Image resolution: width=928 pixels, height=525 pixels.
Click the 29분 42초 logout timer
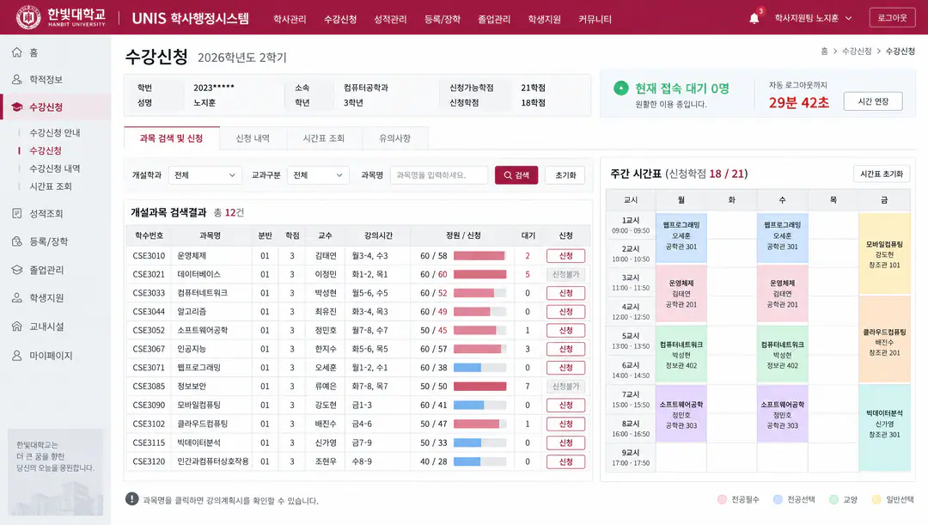799,102
